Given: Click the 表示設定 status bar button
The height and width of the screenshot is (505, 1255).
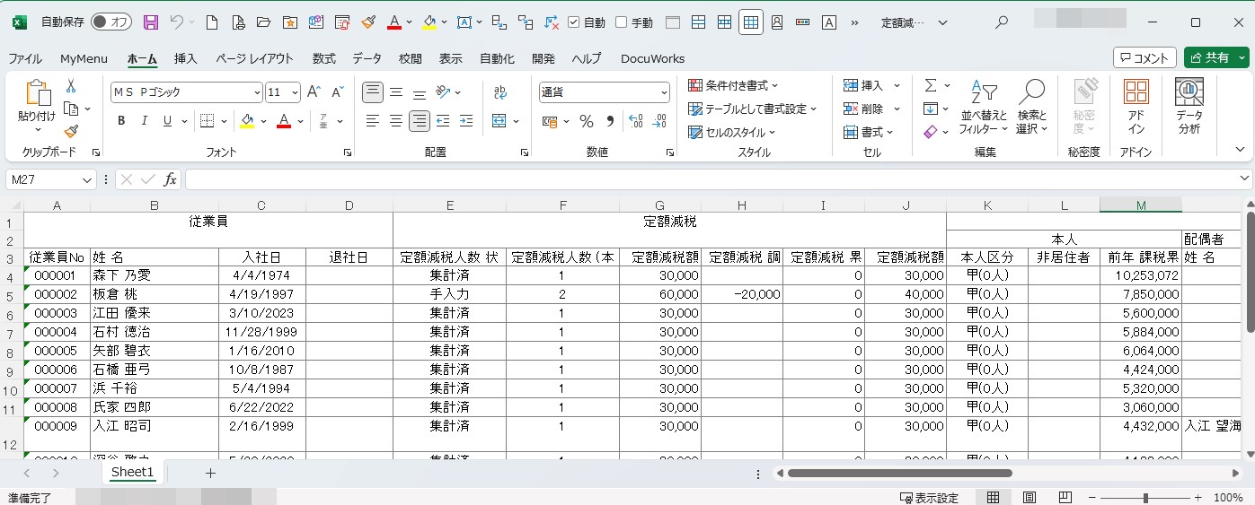Looking at the screenshot, I should click(x=929, y=497).
